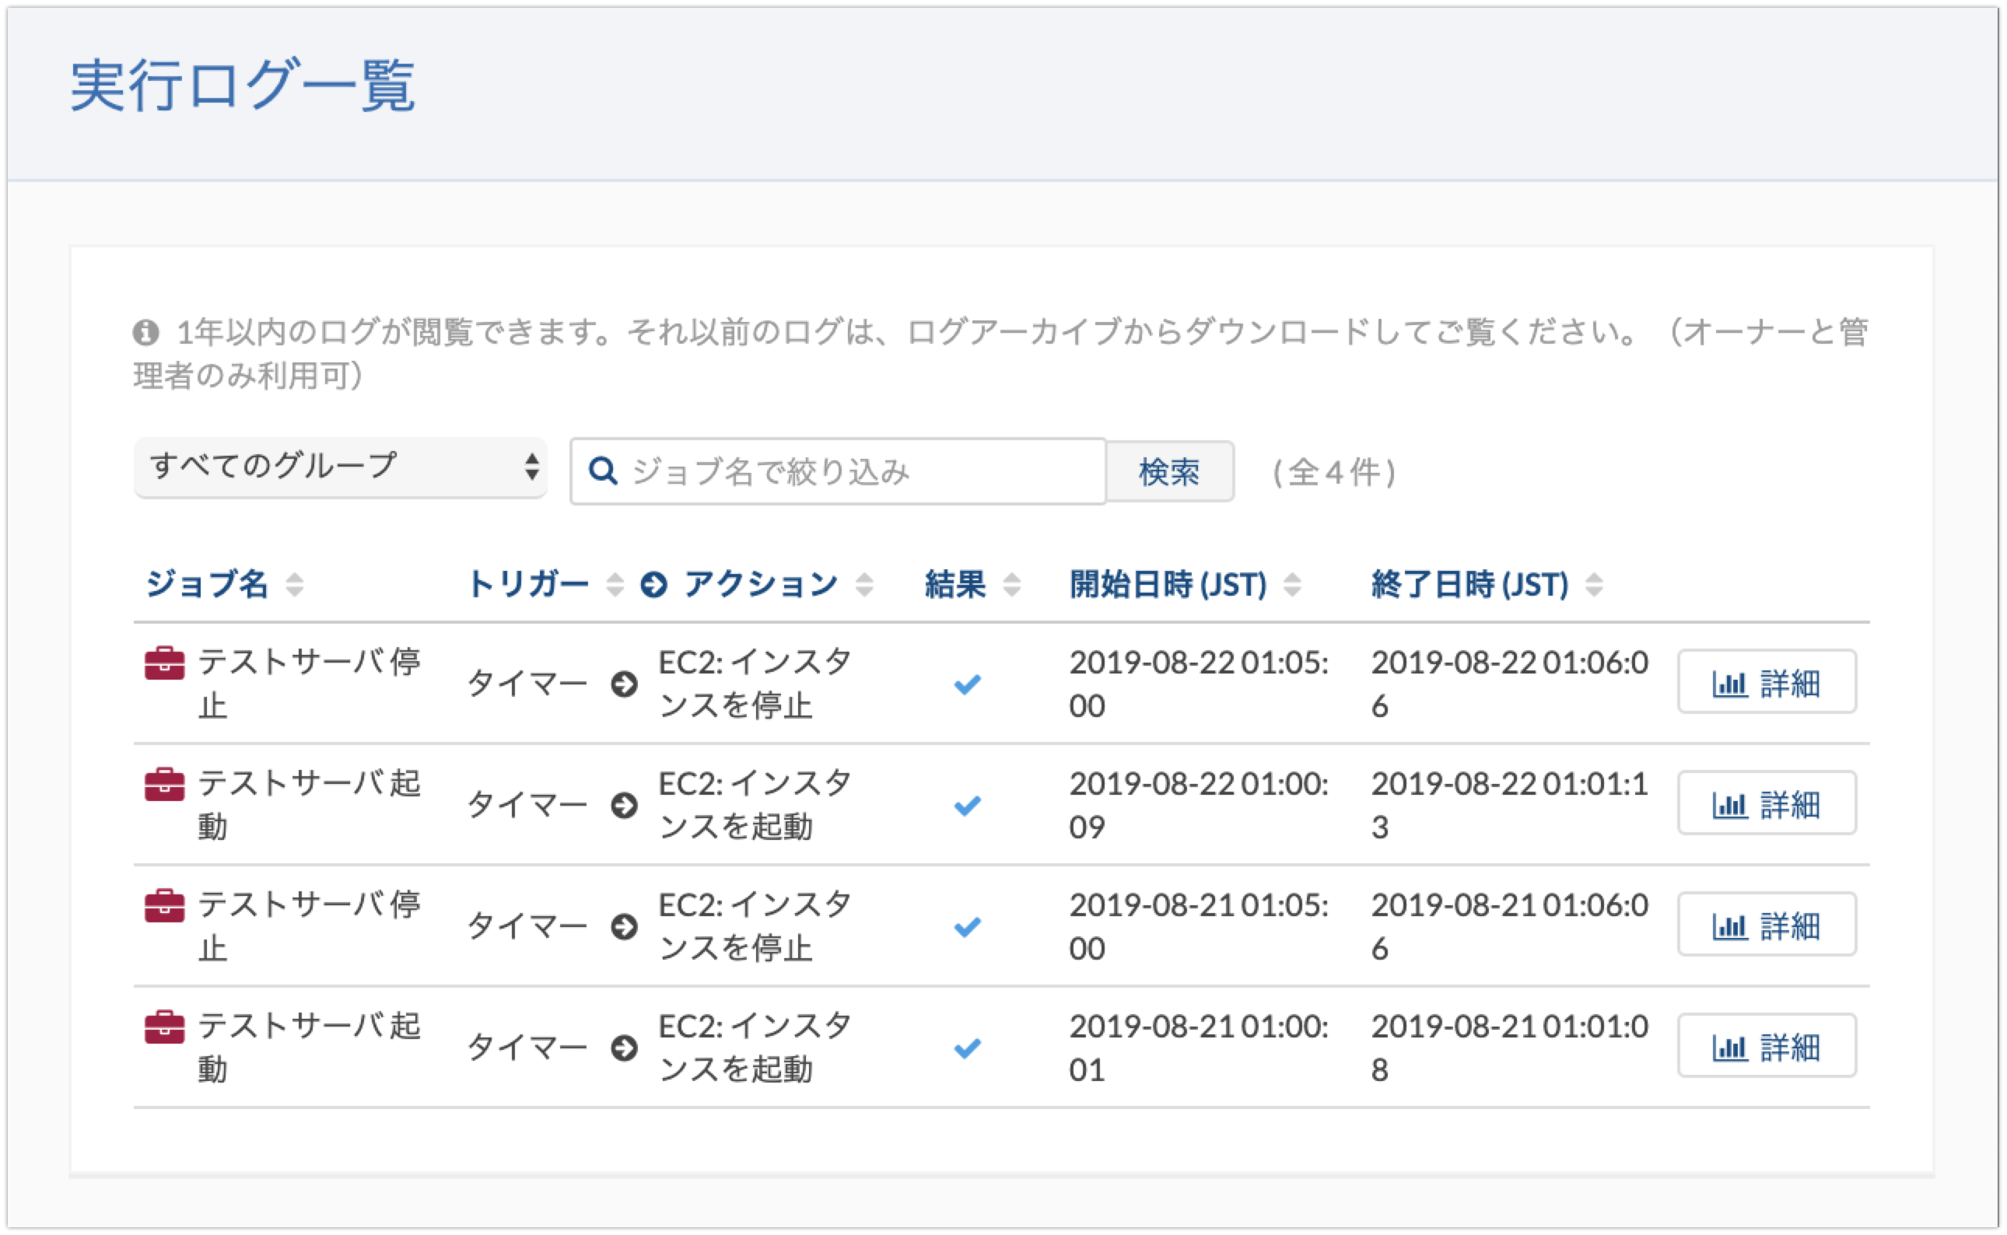Image resolution: width=2007 pixels, height=1235 pixels.
Task: Click 結果 column header text
Action: pos(955,585)
